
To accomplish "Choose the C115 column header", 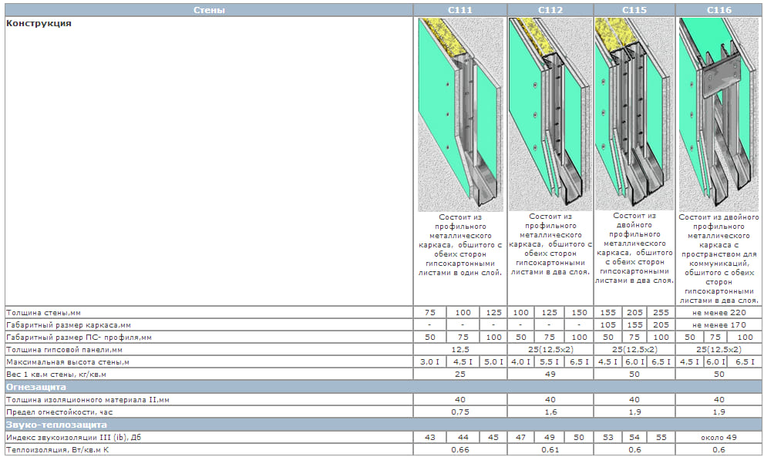I will pos(634,10).
